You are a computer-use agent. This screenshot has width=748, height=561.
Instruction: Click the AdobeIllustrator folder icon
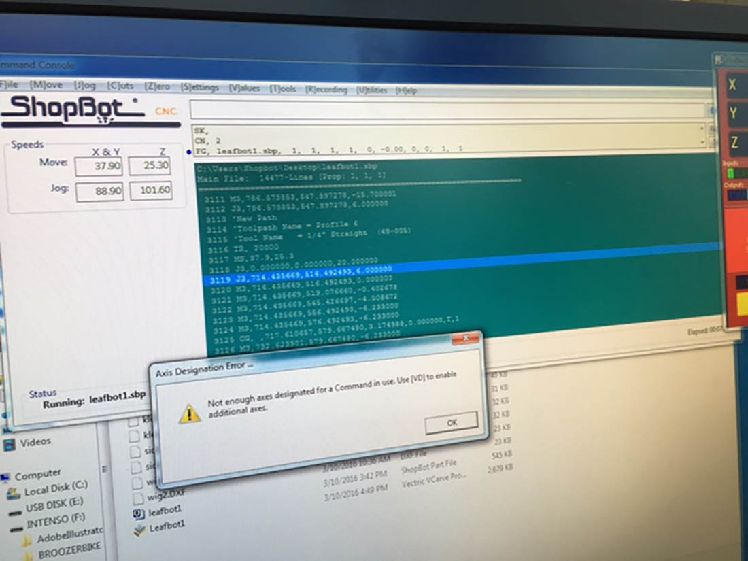tap(27, 542)
